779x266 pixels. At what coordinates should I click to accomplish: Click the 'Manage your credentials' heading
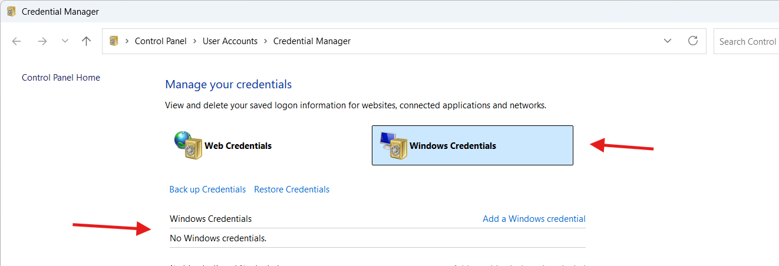pos(229,85)
